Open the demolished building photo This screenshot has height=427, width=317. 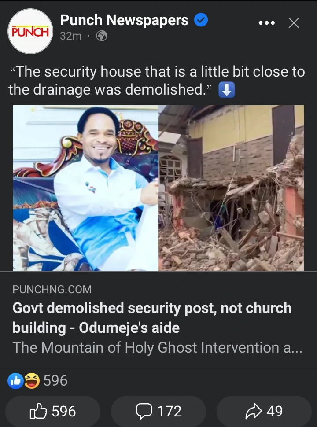click(x=231, y=188)
